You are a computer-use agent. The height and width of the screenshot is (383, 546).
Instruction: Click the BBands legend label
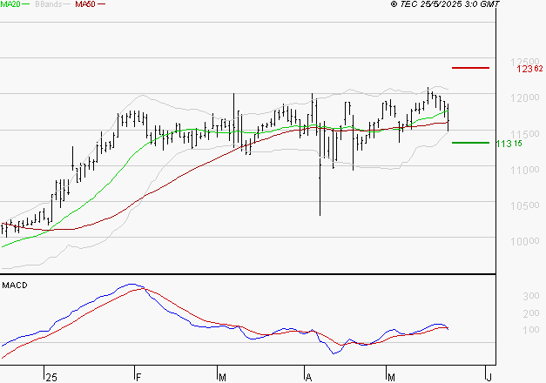point(49,4)
